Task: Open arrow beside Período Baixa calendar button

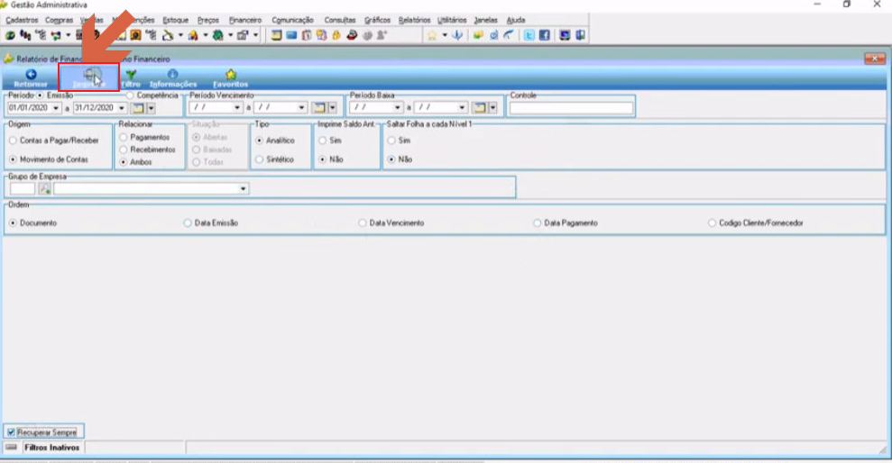Action: [x=492, y=107]
